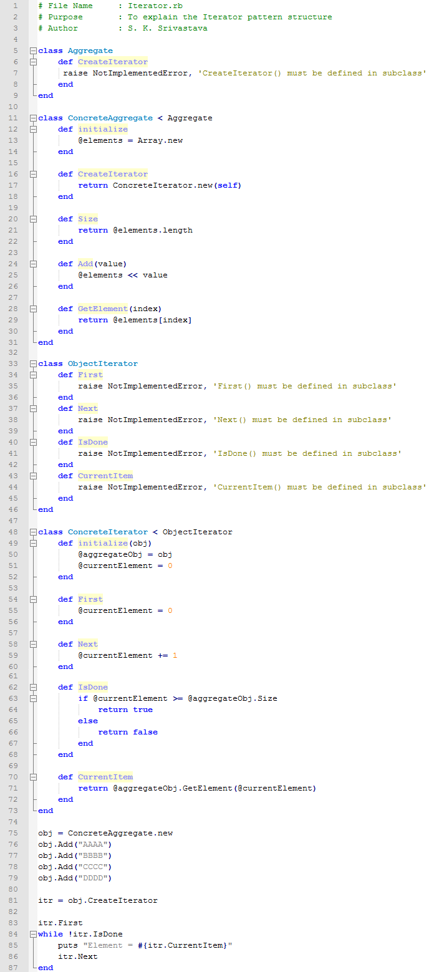Image resolution: width=429 pixels, height=972 pixels.
Task: Collapse the initialize(obj) fold on line 49
Action: (32, 544)
